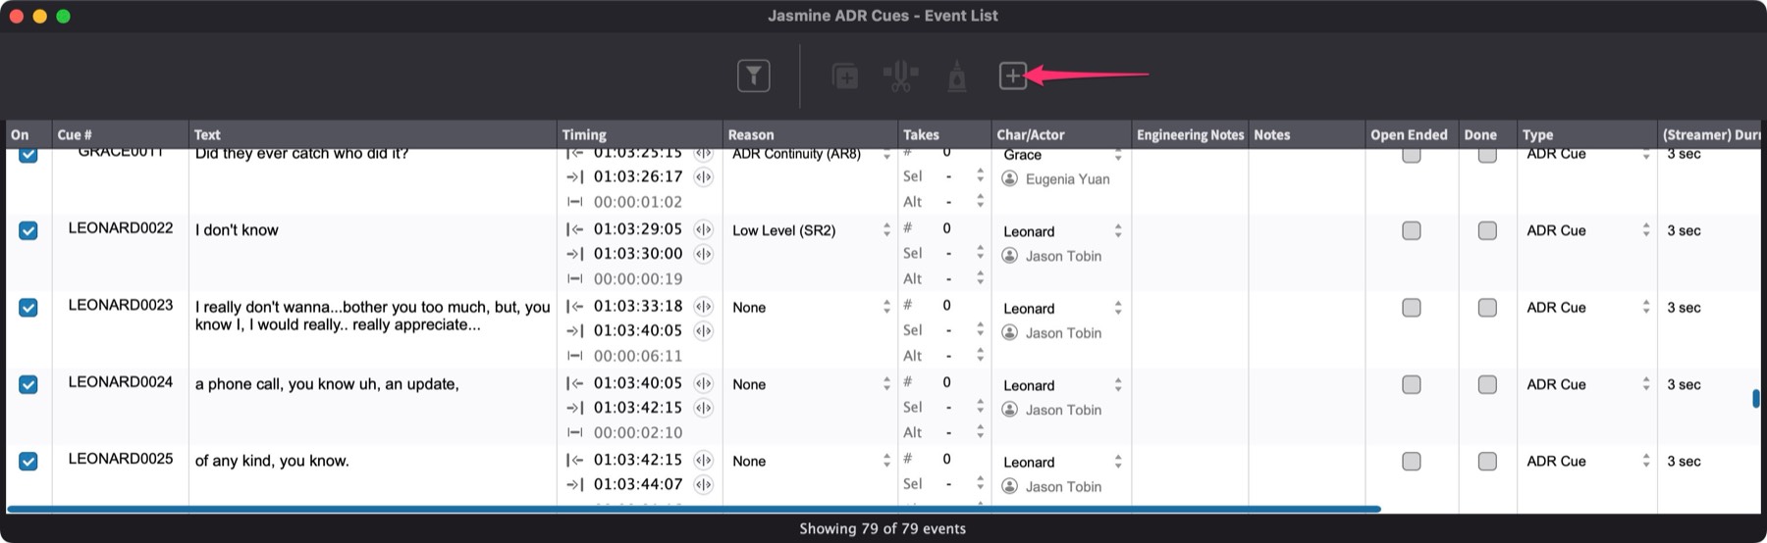Click actor icon for Jason Tobin in LEONARD0025
1767x543 pixels.
(x=1009, y=486)
